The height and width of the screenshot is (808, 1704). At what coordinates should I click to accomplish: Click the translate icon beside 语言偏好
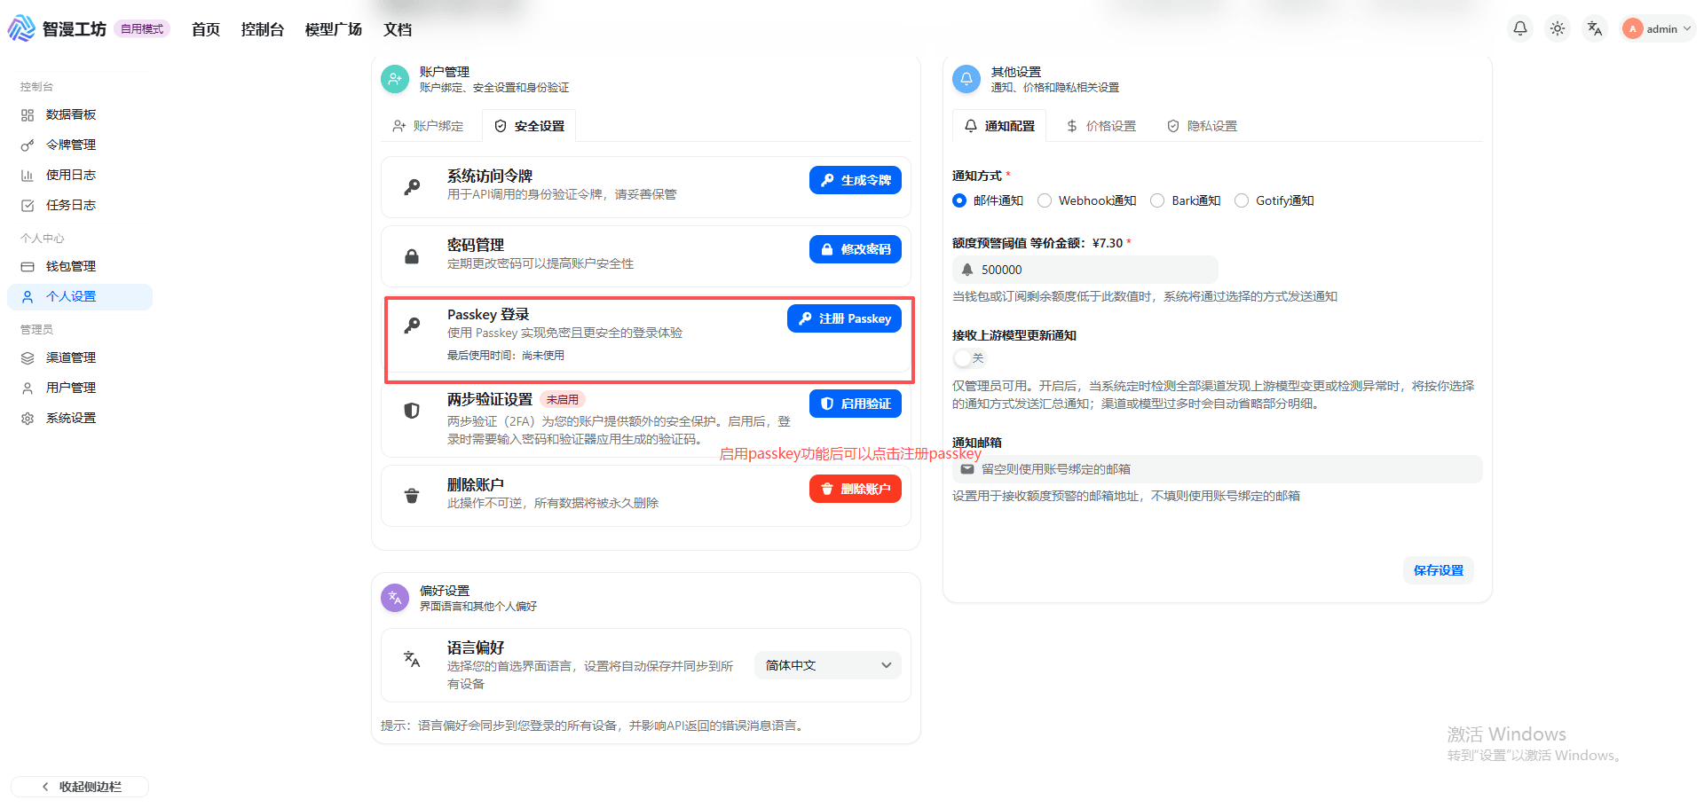(x=412, y=659)
